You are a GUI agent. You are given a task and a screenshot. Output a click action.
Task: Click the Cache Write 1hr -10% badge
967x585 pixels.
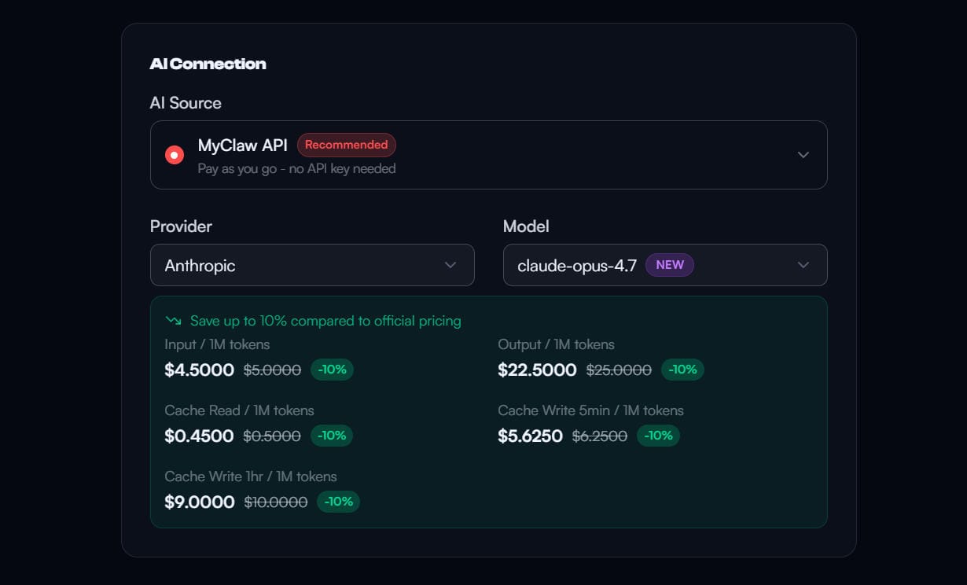coord(338,502)
